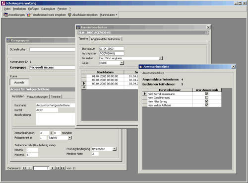The height and width of the screenshot is (183, 248).
Task: Toggle attendance checkbox for Herr Bernd Grossmann
Action: click(207, 94)
